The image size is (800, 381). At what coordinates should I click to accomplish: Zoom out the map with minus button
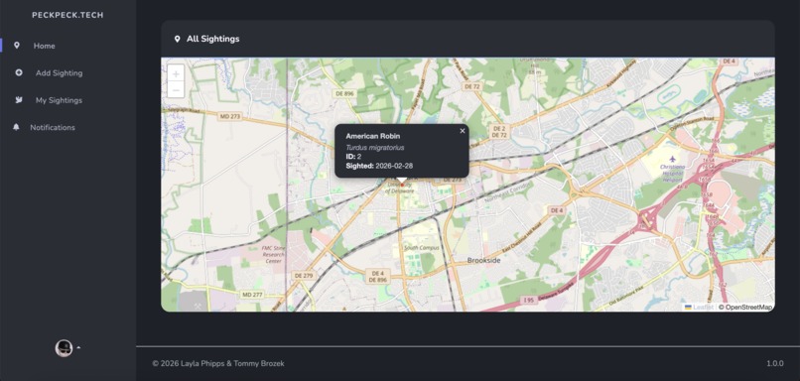tap(176, 89)
